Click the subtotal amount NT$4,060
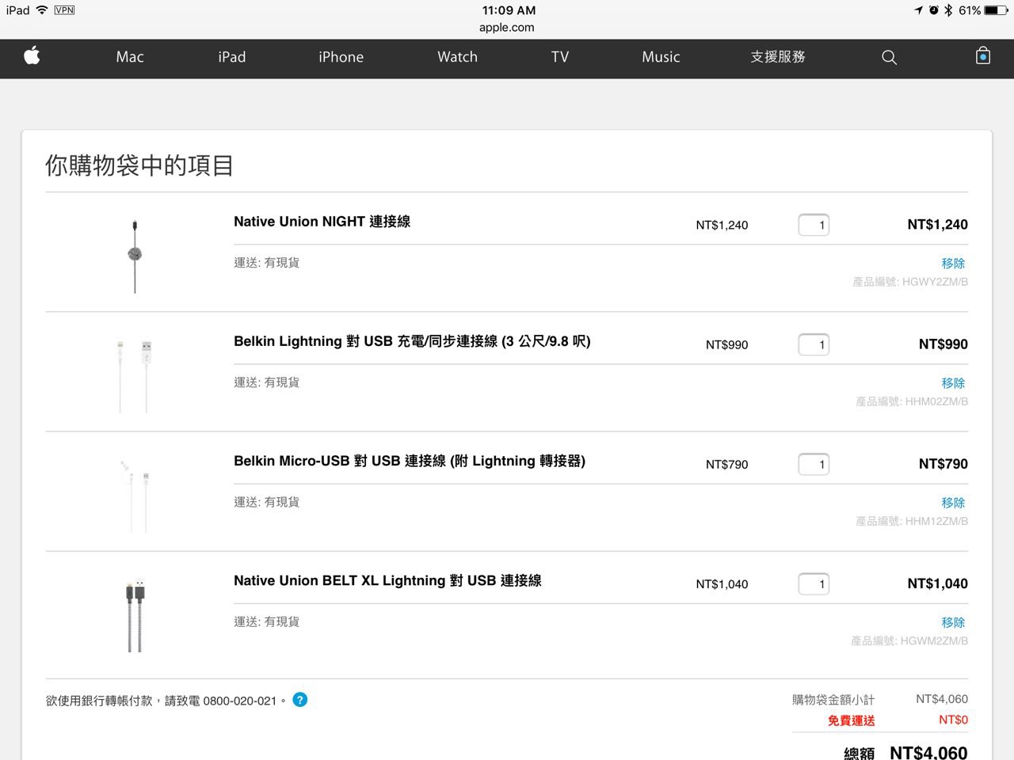The height and width of the screenshot is (760, 1014). (x=942, y=699)
